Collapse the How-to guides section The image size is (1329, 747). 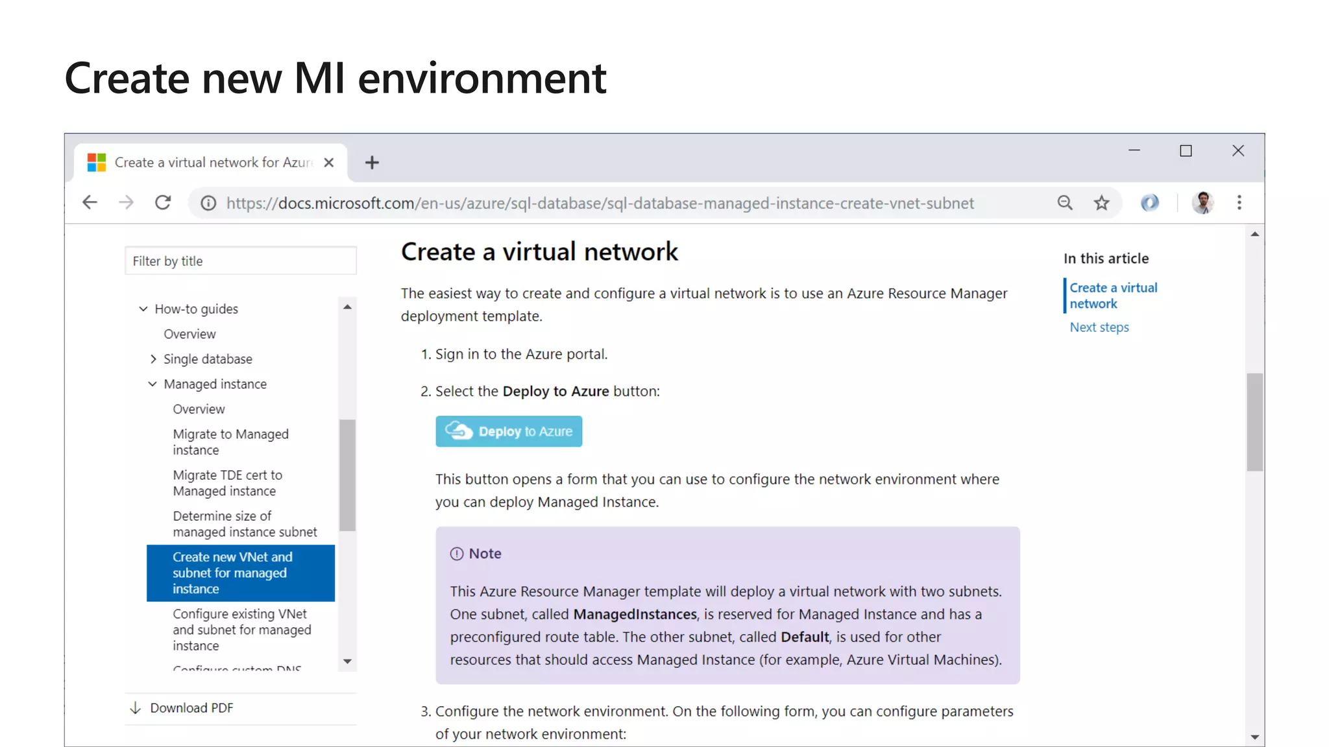[x=143, y=309]
